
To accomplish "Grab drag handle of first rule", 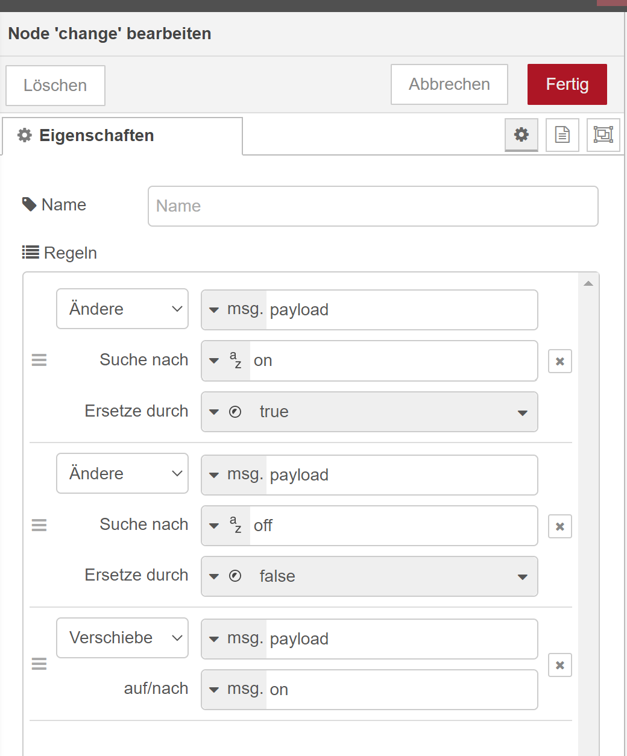I will point(39,361).
